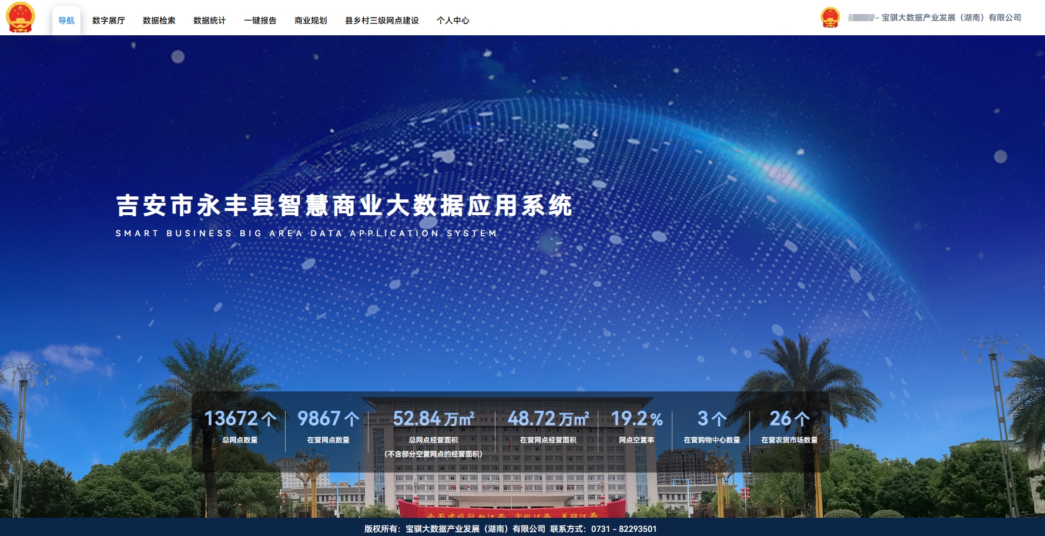This screenshot has width=1045, height=536.
Task: Click the 9867个 在营网点数量 statistic
Action: pyautogui.click(x=328, y=426)
